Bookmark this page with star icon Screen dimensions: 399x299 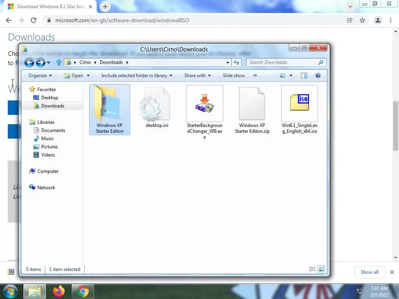point(362,20)
